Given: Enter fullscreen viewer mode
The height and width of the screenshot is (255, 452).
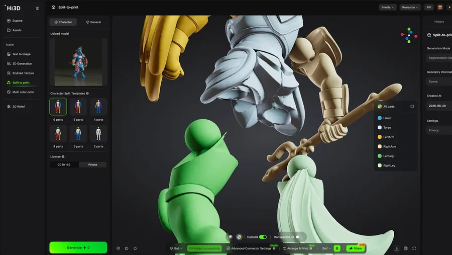Looking at the screenshot, I should (x=414, y=248).
